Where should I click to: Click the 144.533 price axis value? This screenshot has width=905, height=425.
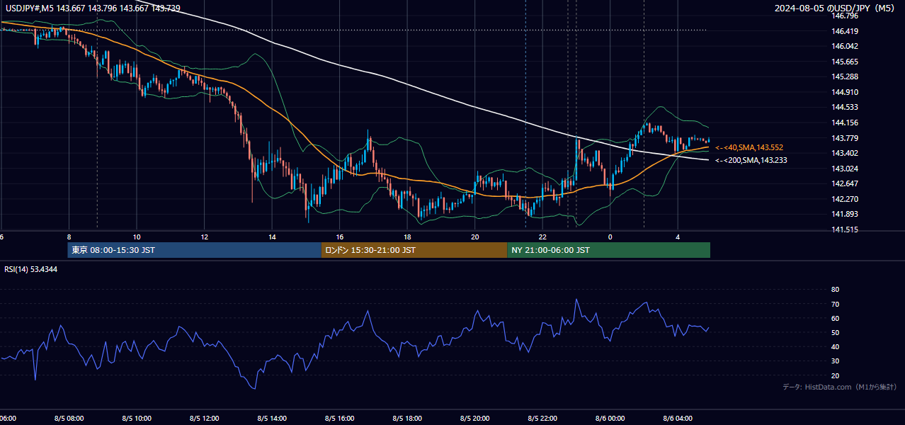click(x=844, y=108)
